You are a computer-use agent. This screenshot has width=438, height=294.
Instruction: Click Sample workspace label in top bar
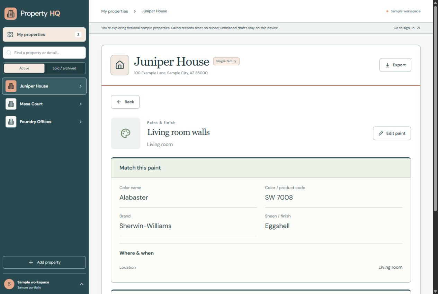click(x=405, y=11)
